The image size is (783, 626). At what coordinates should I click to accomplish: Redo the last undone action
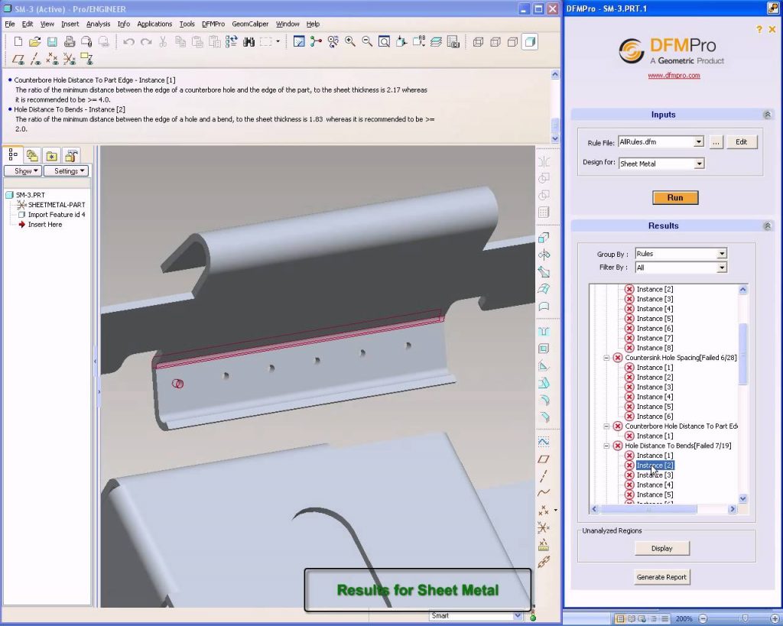tap(146, 42)
